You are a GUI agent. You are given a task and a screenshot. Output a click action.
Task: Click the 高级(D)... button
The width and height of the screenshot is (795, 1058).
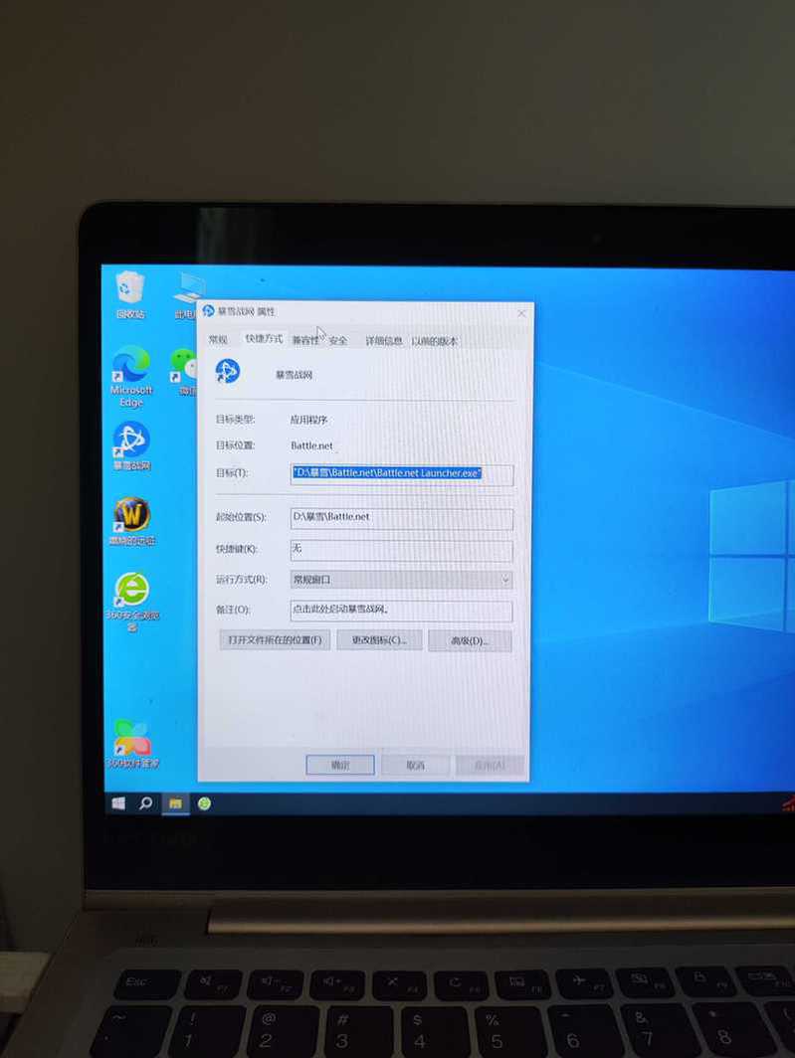tap(470, 641)
